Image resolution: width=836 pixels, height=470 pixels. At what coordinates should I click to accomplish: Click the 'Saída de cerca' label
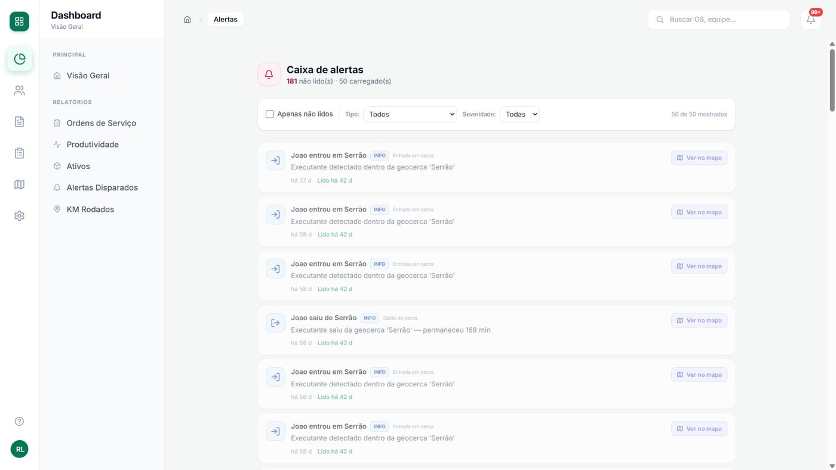(400, 318)
